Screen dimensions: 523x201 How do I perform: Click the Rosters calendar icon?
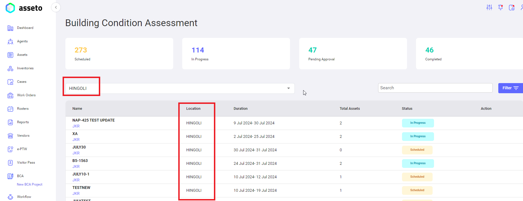pos(10,109)
